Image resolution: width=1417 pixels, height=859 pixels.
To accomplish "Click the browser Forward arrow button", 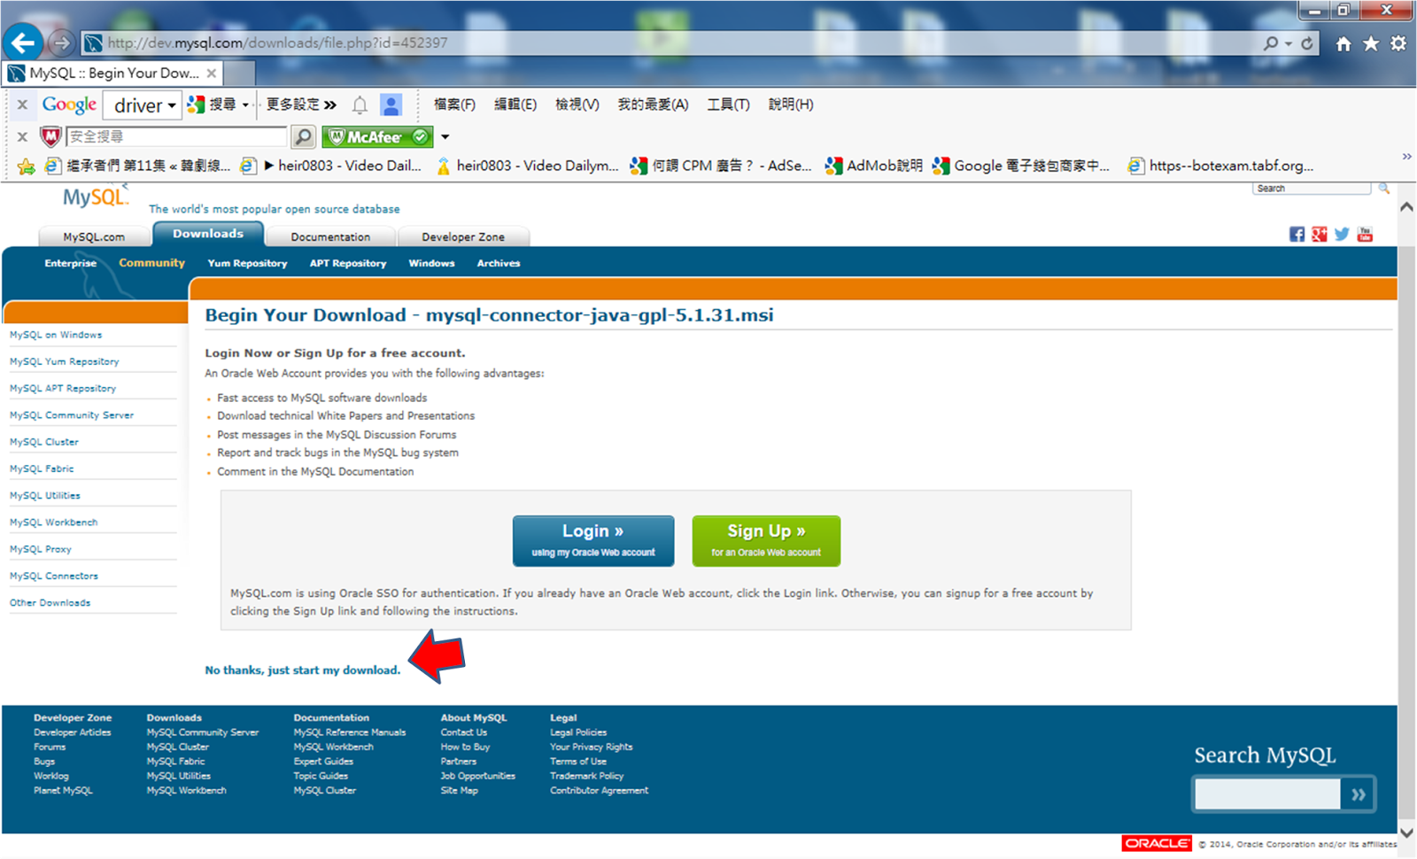I will point(61,43).
